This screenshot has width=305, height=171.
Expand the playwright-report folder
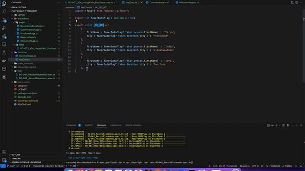click(x=27, y=67)
